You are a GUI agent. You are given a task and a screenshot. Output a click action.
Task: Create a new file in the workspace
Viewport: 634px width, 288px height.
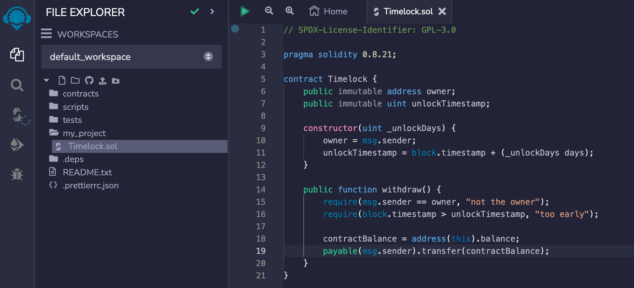click(62, 81)
